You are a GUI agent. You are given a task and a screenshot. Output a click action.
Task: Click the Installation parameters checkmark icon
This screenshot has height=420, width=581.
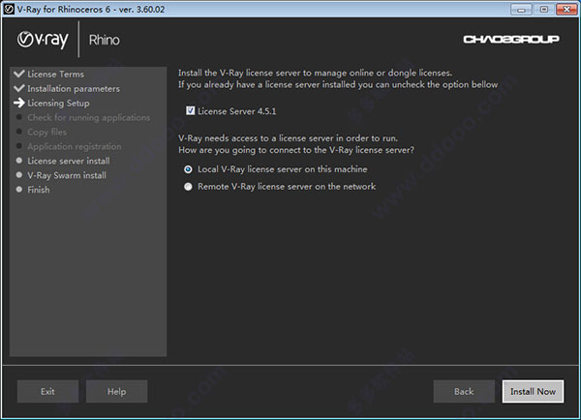coord(19,88)
